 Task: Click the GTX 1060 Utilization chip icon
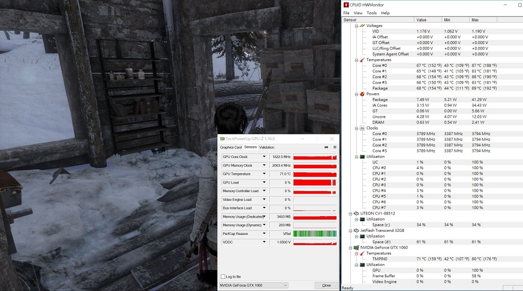pyautogui.click(x=362, y=264)
